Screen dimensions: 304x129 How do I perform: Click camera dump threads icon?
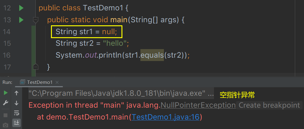pos(5,125)
